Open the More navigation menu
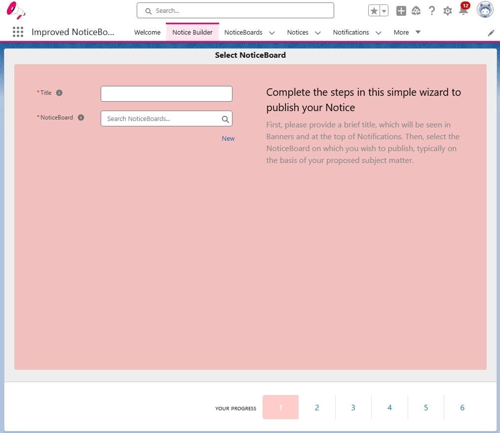The width and height of the screenshot is (500, 433). 401,32
